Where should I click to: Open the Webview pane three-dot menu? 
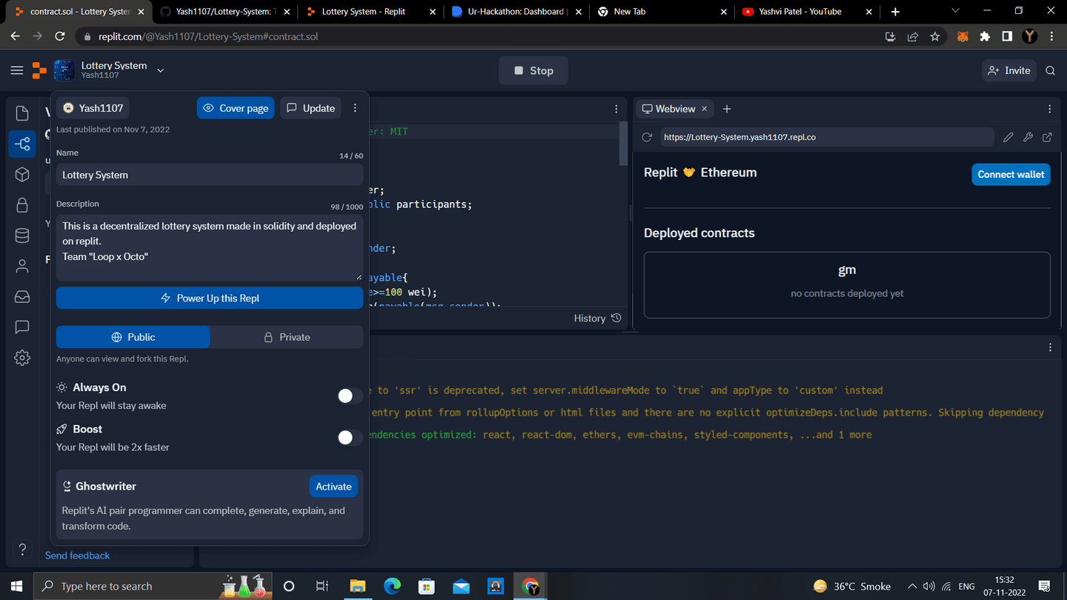point(1050,109)
